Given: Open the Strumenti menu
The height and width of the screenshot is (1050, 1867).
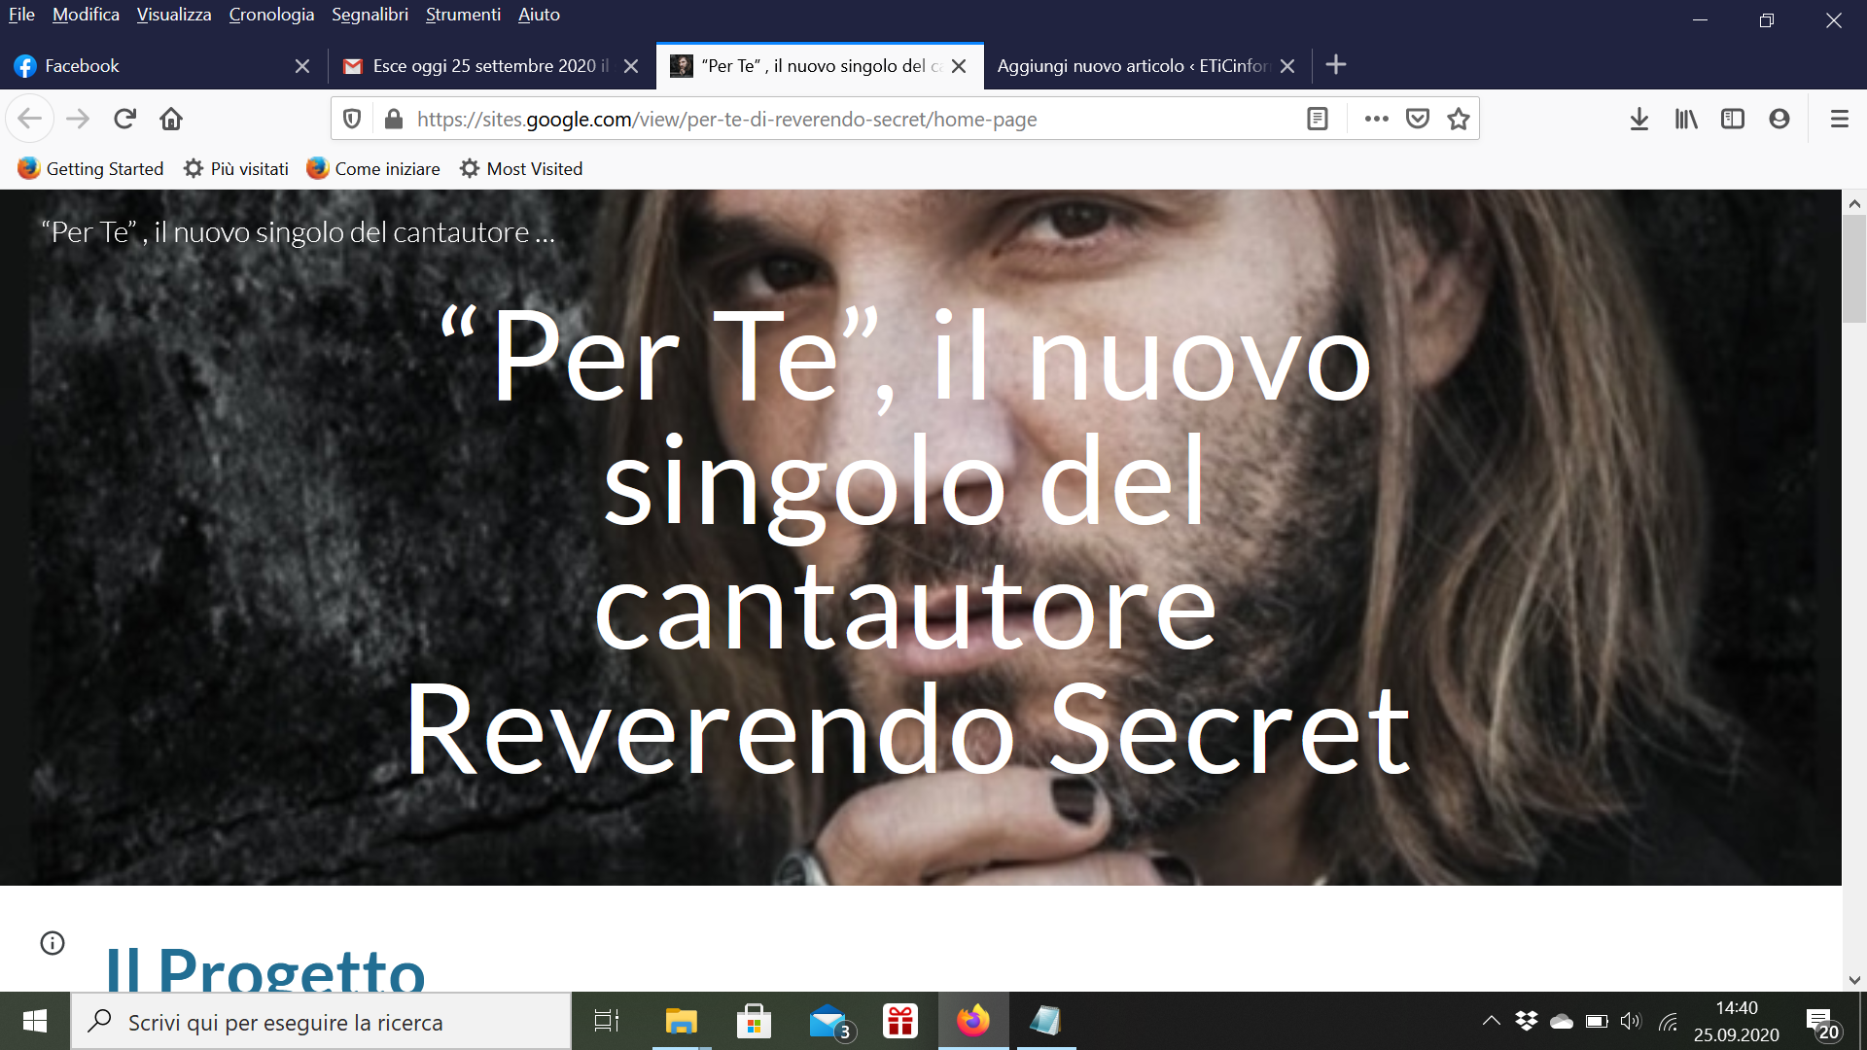Looking at the screenshot, I should [463, 15].
